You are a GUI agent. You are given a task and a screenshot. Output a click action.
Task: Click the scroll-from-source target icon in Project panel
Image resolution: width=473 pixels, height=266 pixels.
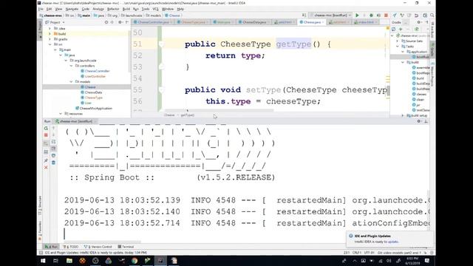click(x=106, y=22)
